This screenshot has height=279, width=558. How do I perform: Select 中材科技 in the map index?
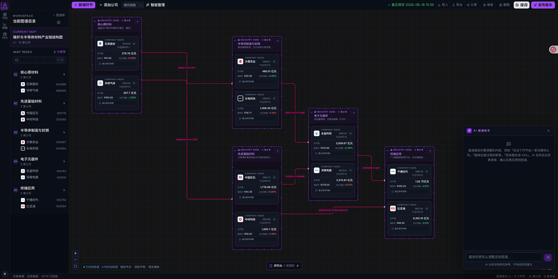point(43,119)
